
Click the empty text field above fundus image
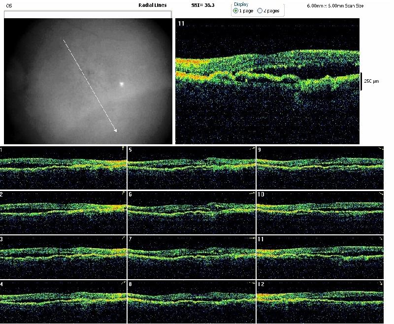tap(88, 14)
